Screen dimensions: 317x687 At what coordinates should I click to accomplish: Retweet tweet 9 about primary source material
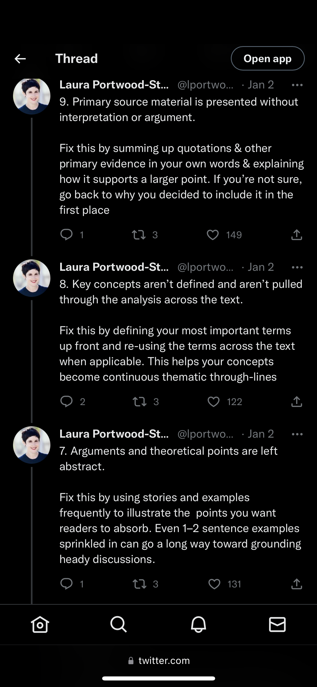tap(139, 235)
